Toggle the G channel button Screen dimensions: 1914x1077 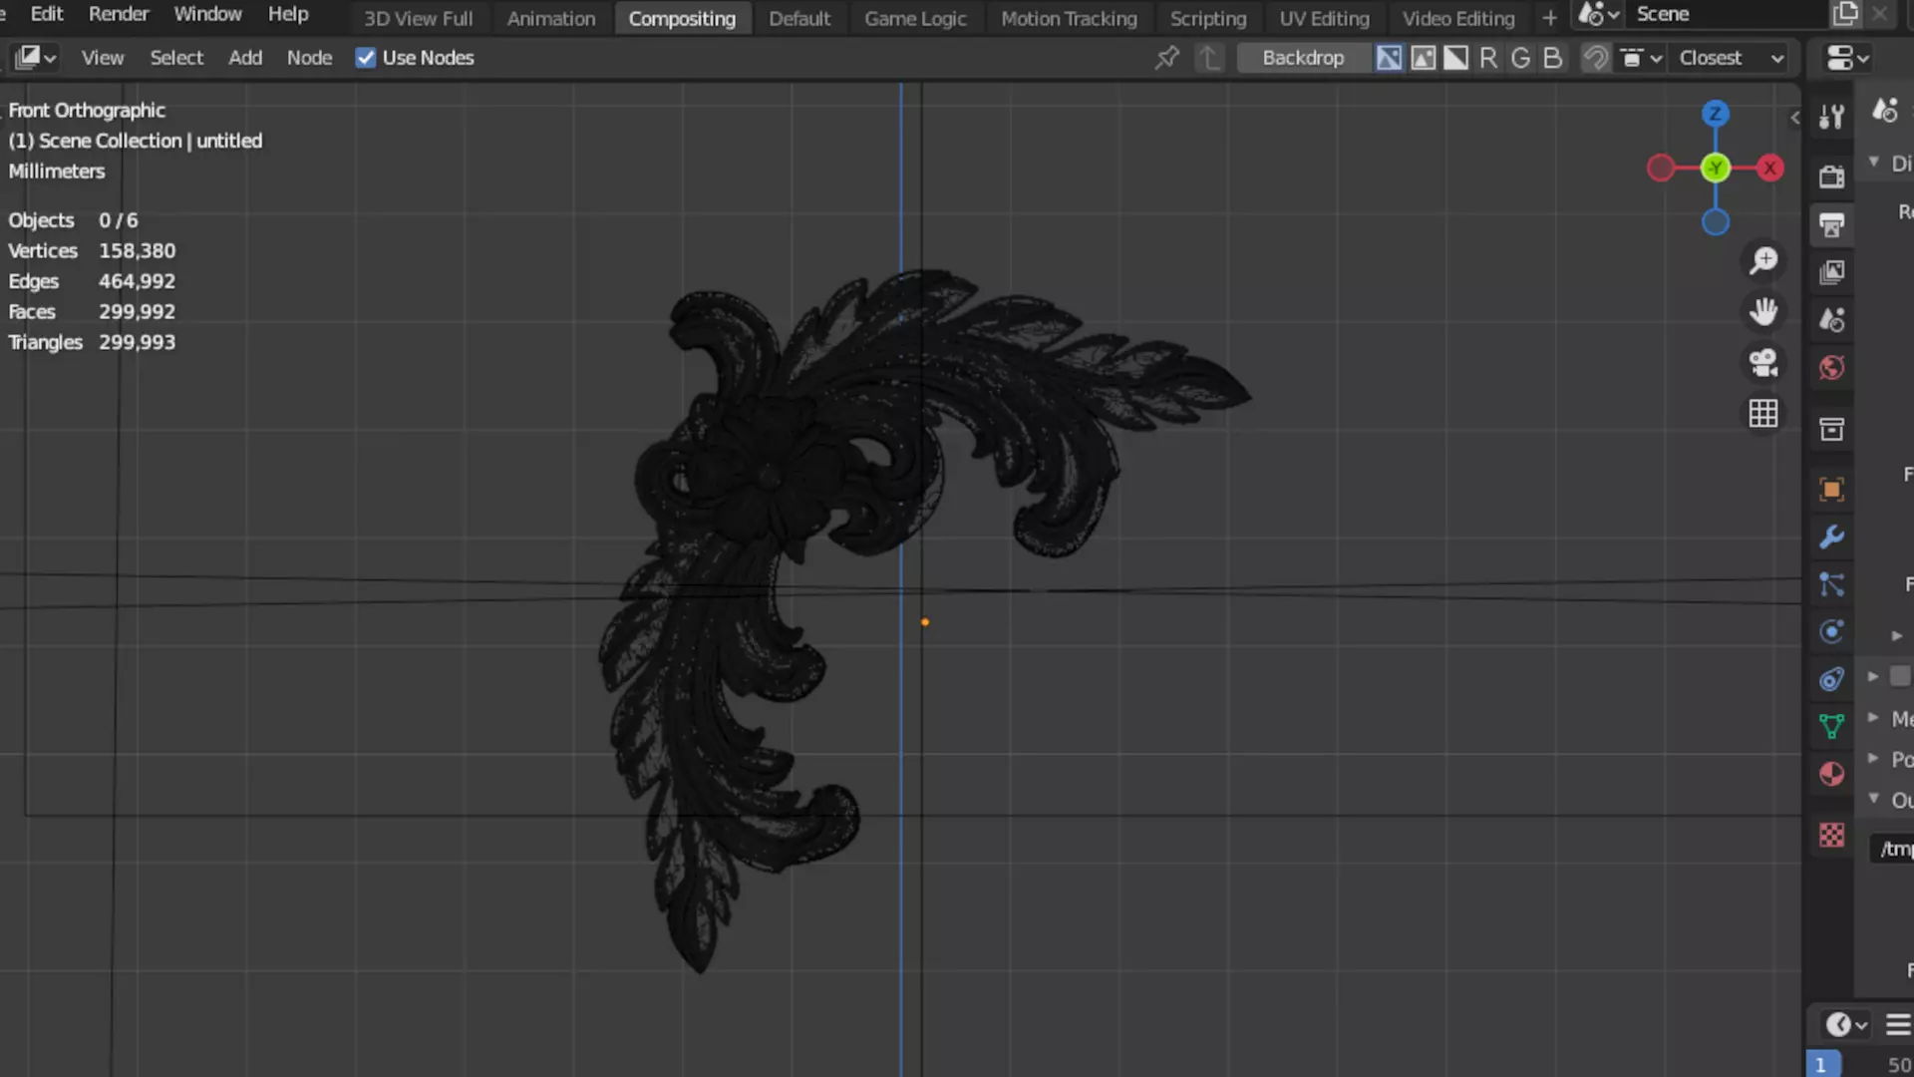[1520, 58]
